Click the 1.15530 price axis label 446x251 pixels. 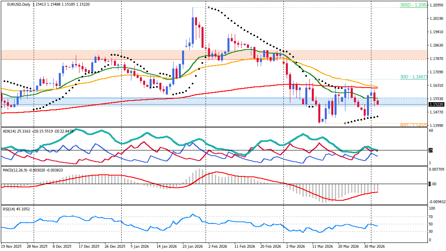(x=437, y=99)
